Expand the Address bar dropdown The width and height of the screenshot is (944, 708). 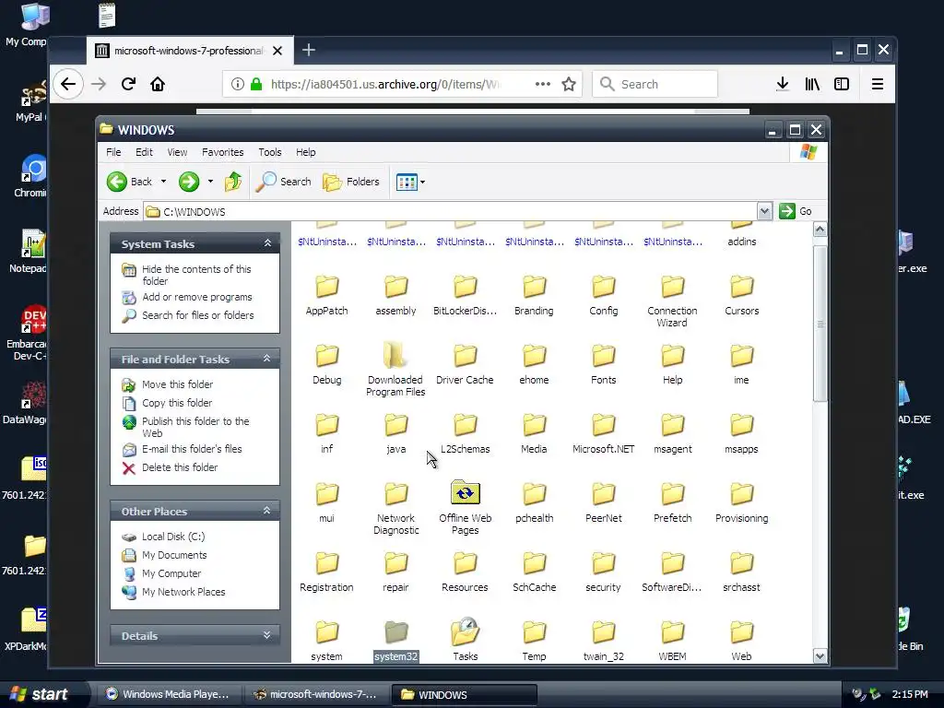[764, 211]
